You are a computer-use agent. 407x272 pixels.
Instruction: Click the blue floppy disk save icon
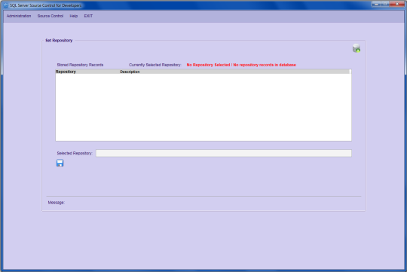(60, 163)
